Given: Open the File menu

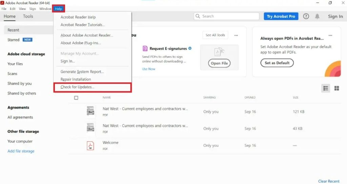Looking at the screenshot, I should coord(4,9).
